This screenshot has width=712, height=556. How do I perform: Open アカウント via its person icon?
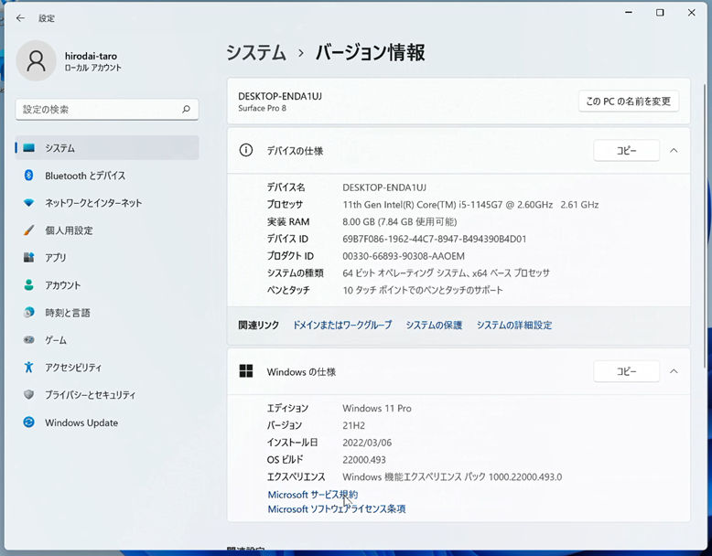(x=28, y=285)
